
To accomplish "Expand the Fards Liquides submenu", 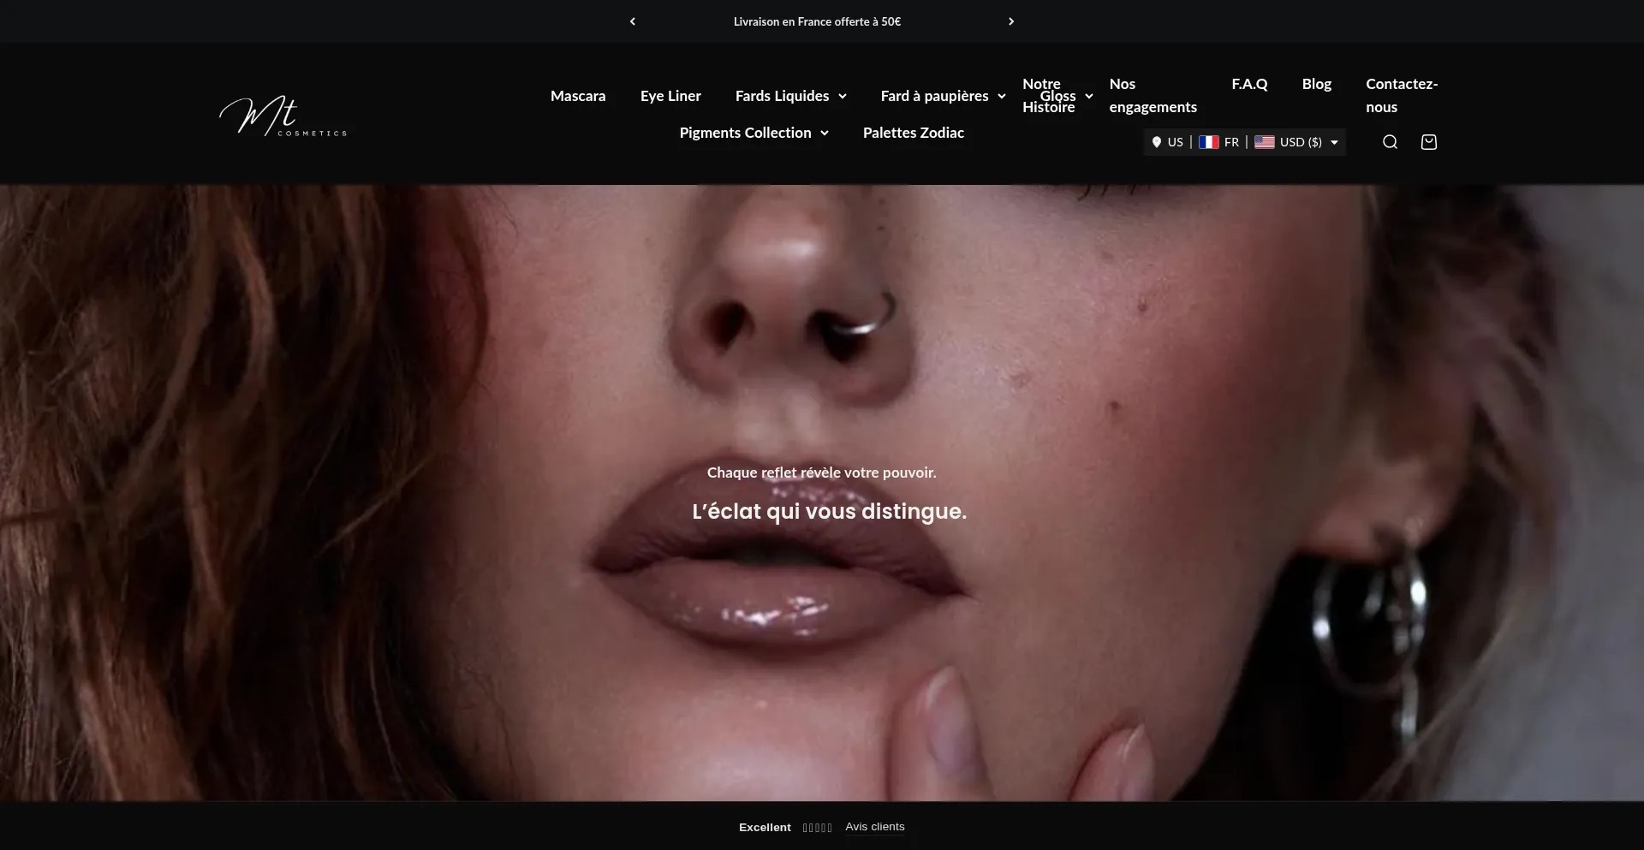I will [x=842, y=97].
